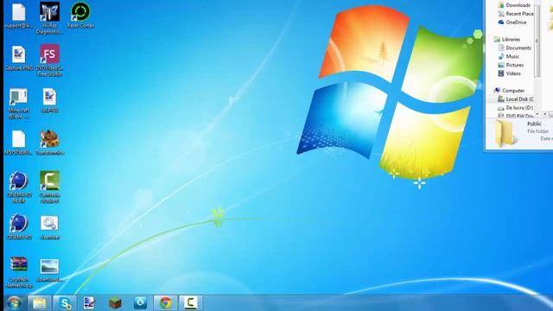Select the plain CINEMA 4D shortcut
The height and width of the screenshot is (311, 553).
(18, 227)
